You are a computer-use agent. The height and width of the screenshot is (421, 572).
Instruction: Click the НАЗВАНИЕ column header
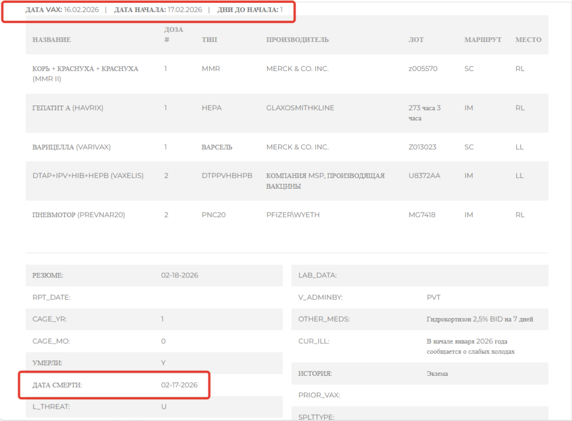51,40
